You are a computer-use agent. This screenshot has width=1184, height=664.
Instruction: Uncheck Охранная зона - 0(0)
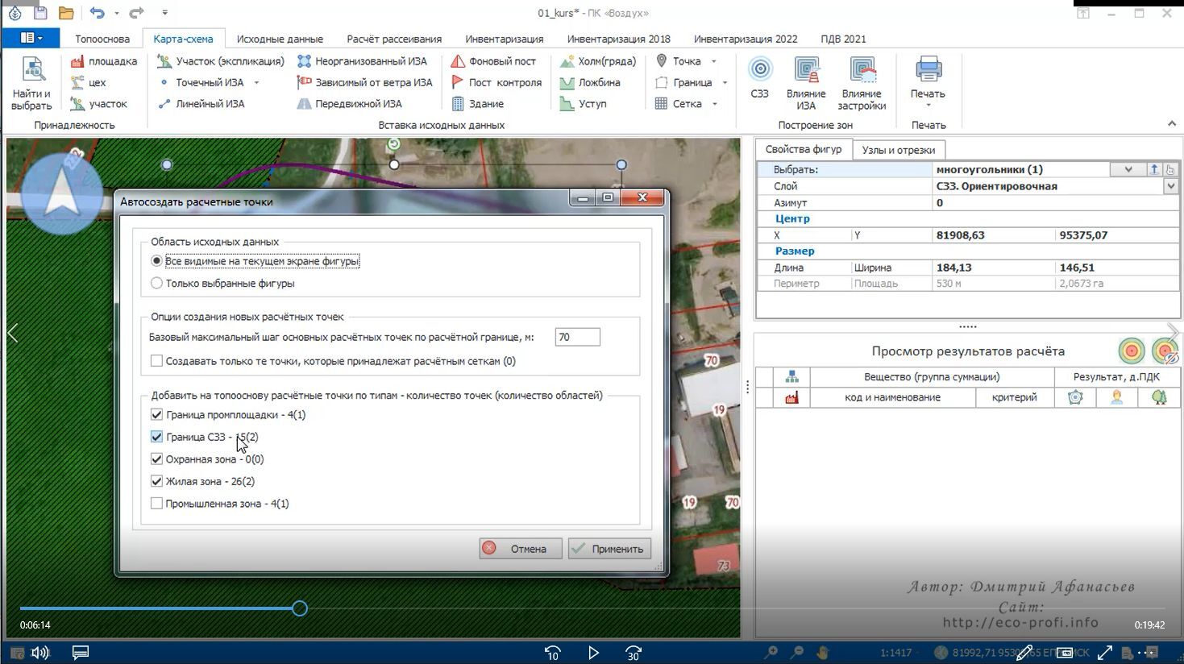click(x=156, y=459)
